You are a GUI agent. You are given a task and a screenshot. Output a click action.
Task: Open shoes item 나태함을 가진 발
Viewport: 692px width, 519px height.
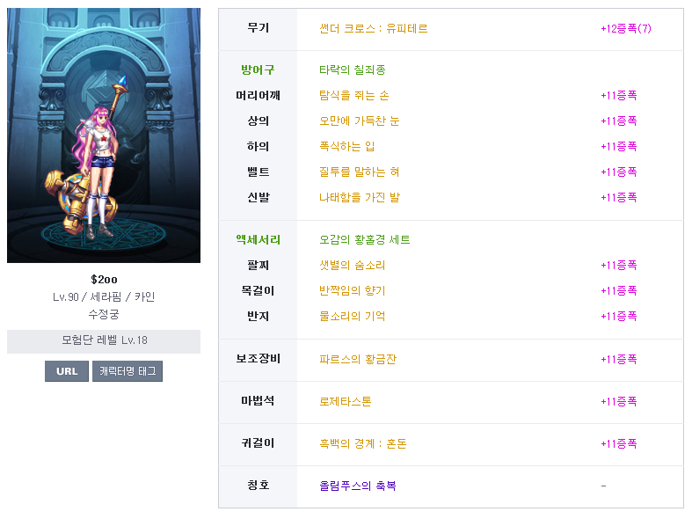pos(360,198)
